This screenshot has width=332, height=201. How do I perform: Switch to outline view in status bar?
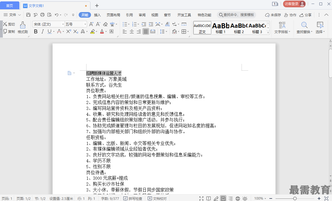click(231, 198)
